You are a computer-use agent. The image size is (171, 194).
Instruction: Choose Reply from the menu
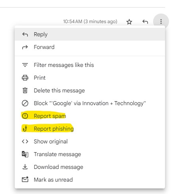click(x=90, y=34)
